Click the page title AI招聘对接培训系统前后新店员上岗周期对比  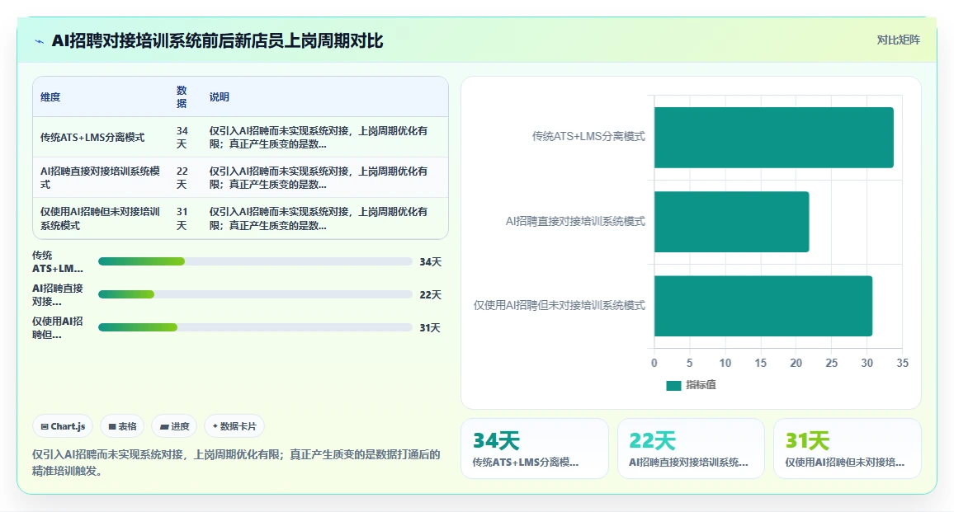click(217, 40)
